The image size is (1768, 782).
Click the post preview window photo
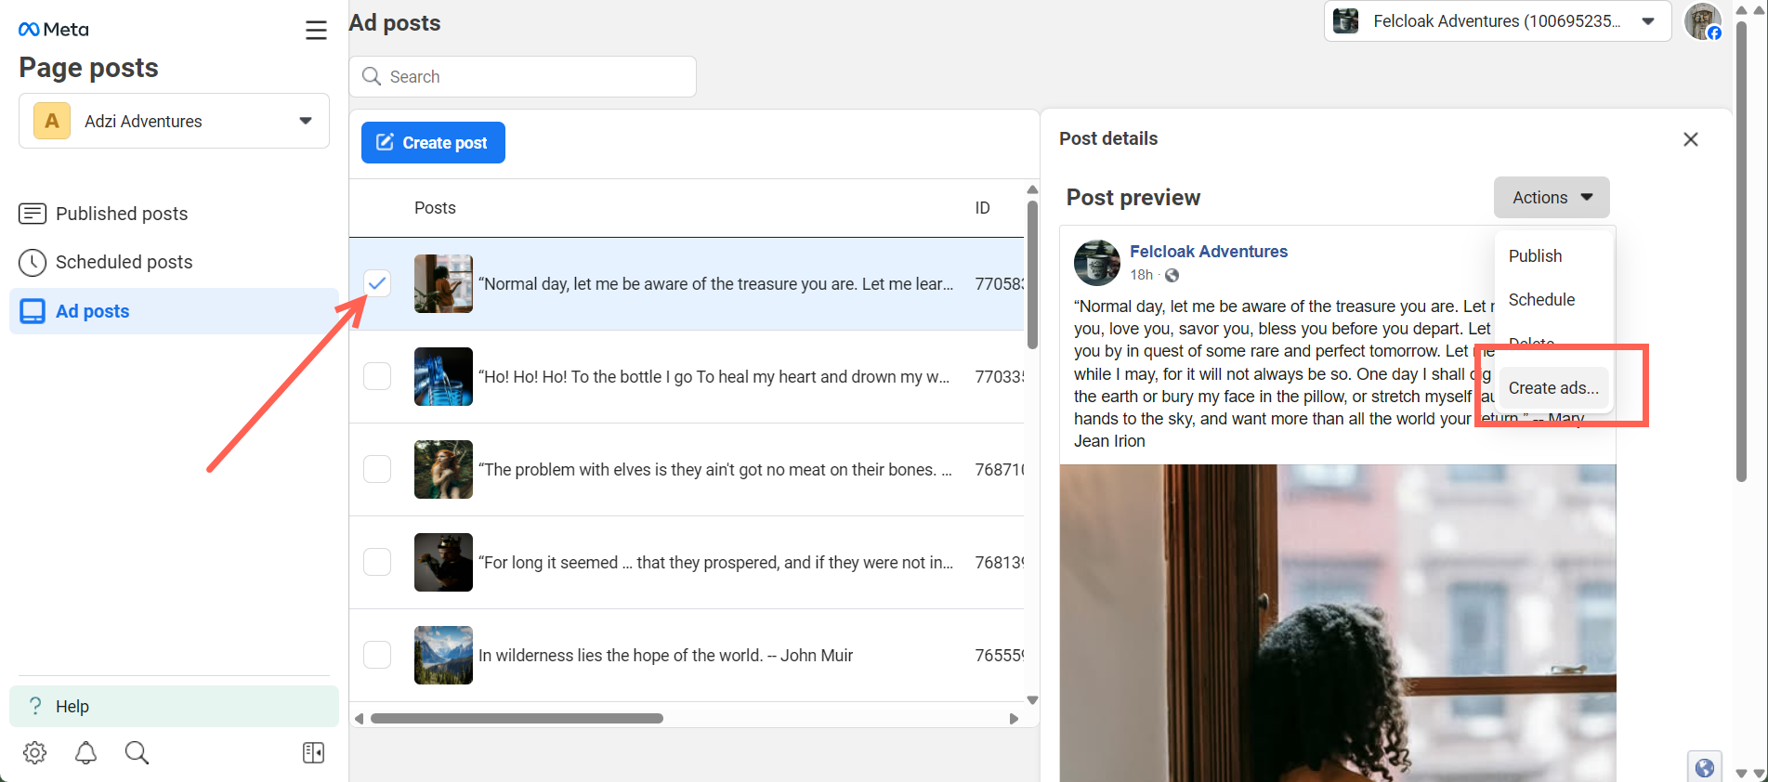[1338, 623]
